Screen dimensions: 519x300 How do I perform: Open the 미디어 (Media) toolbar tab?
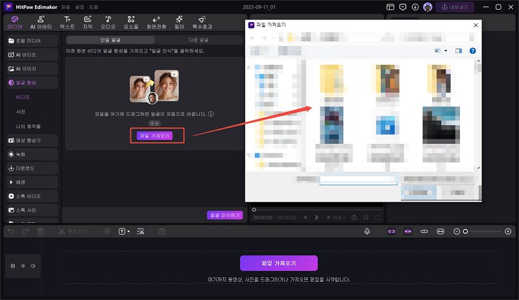coord(15,23)
